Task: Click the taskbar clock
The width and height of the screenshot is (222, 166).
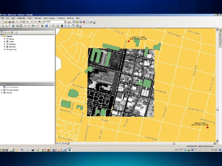Action: [x=214, y=150]
